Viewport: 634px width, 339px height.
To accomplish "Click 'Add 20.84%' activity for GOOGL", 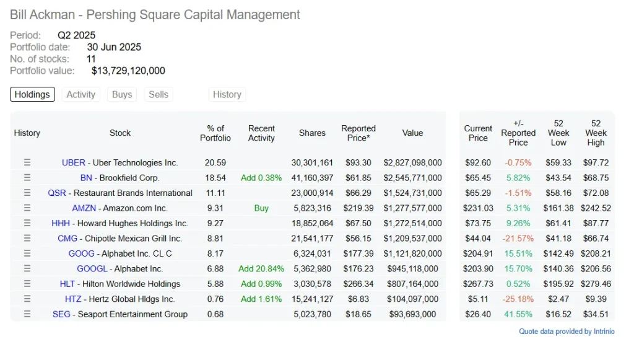I will tap(261, 268).
